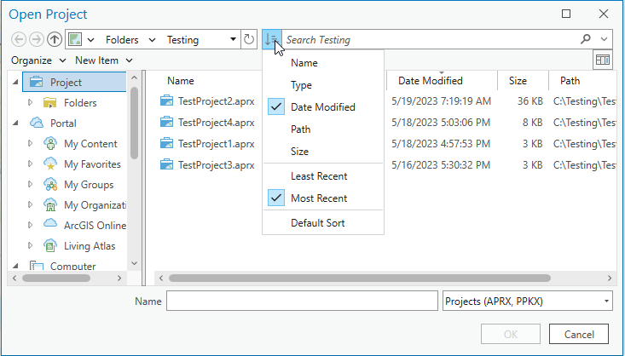Click the refresh icon beside the path box

tap(249, 40)
